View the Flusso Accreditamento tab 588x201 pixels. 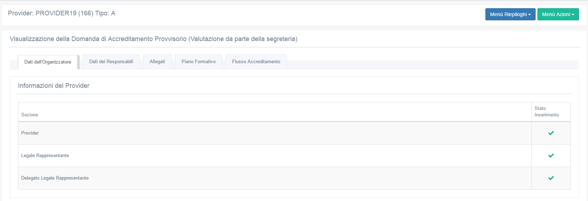pyautogui.click(x=256, y=62)
